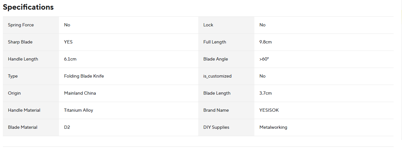Select the Full Length 9.8cm value
The width and height of the screenshot is (402, 150).
click(x=266, y=42)
